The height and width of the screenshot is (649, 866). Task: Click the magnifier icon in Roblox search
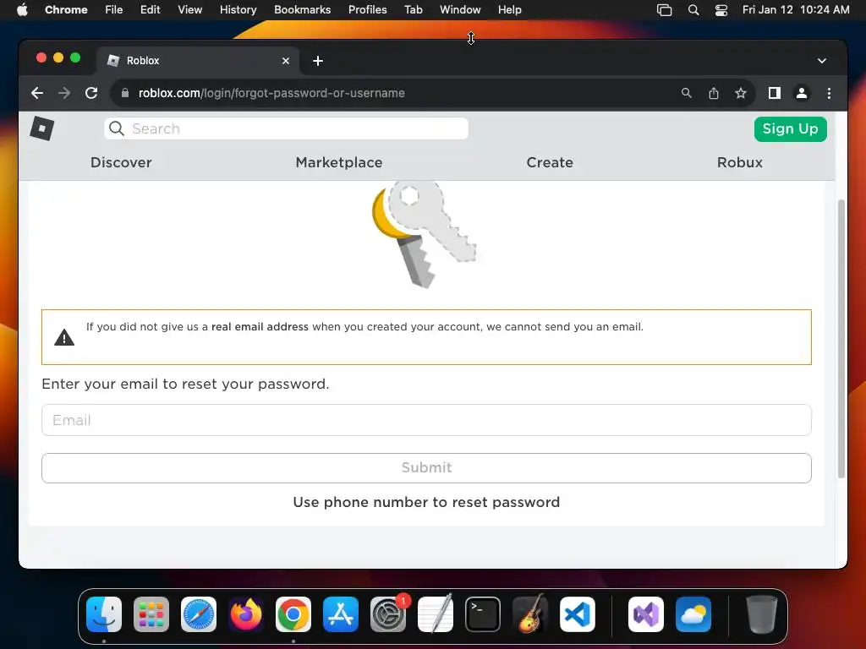pyautogui.click(x=117, y=128)
